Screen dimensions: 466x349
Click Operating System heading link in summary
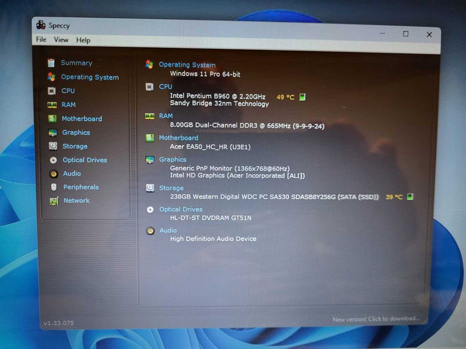pos(187,65)
